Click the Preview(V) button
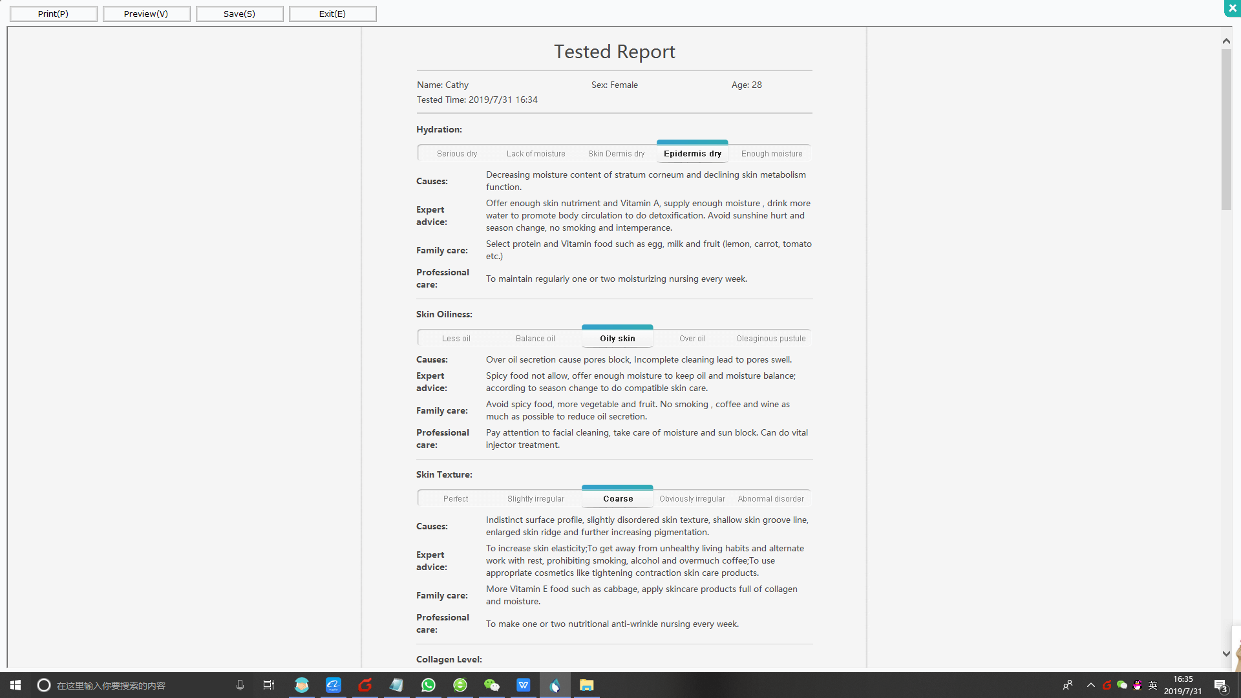 146,14
